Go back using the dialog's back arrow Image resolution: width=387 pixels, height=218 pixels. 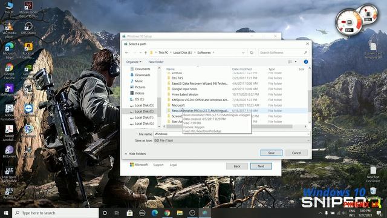tap(126, 53)
